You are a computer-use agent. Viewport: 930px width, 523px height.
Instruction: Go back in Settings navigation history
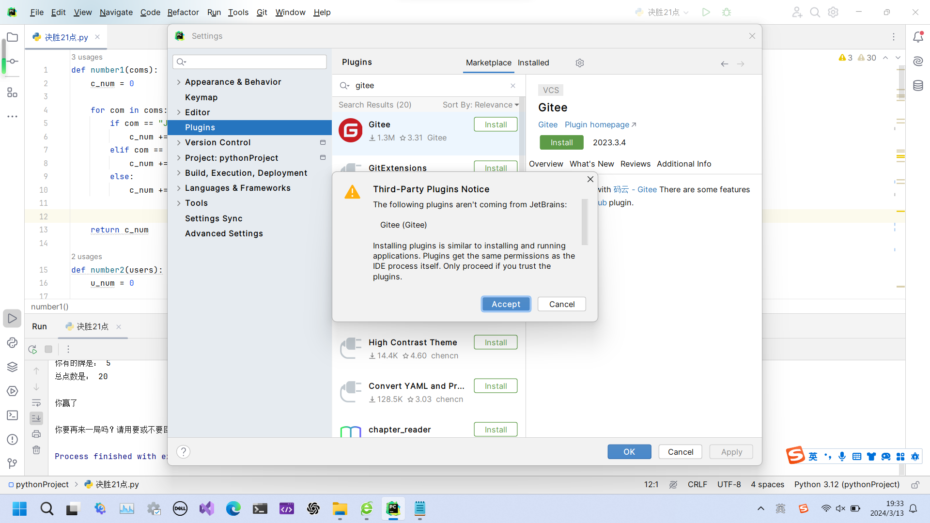pos(725,63)
